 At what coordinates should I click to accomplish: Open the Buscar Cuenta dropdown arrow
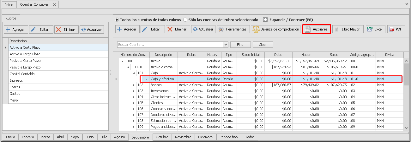(x=226, y=45)
